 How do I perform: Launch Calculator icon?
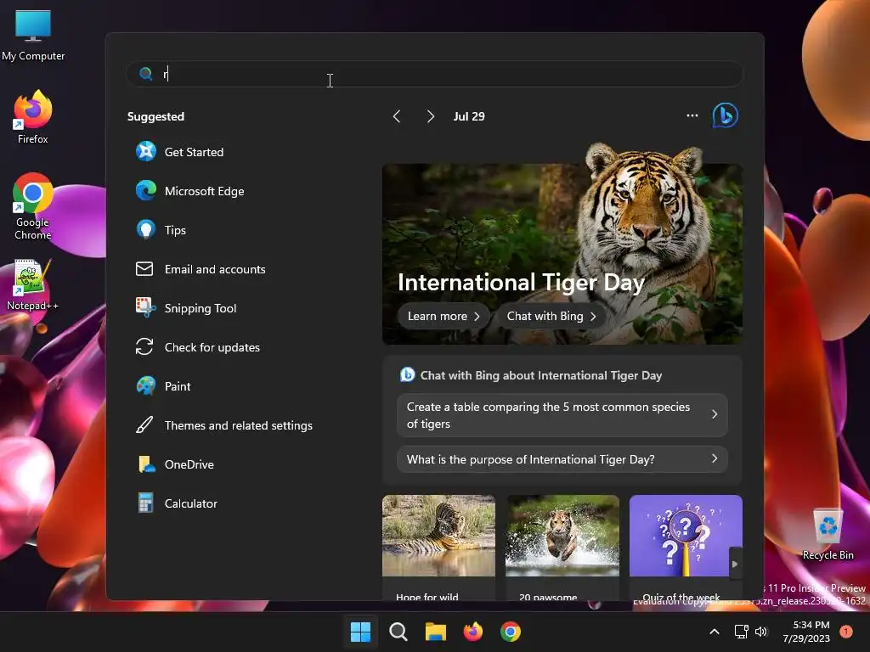click(146, 503)
